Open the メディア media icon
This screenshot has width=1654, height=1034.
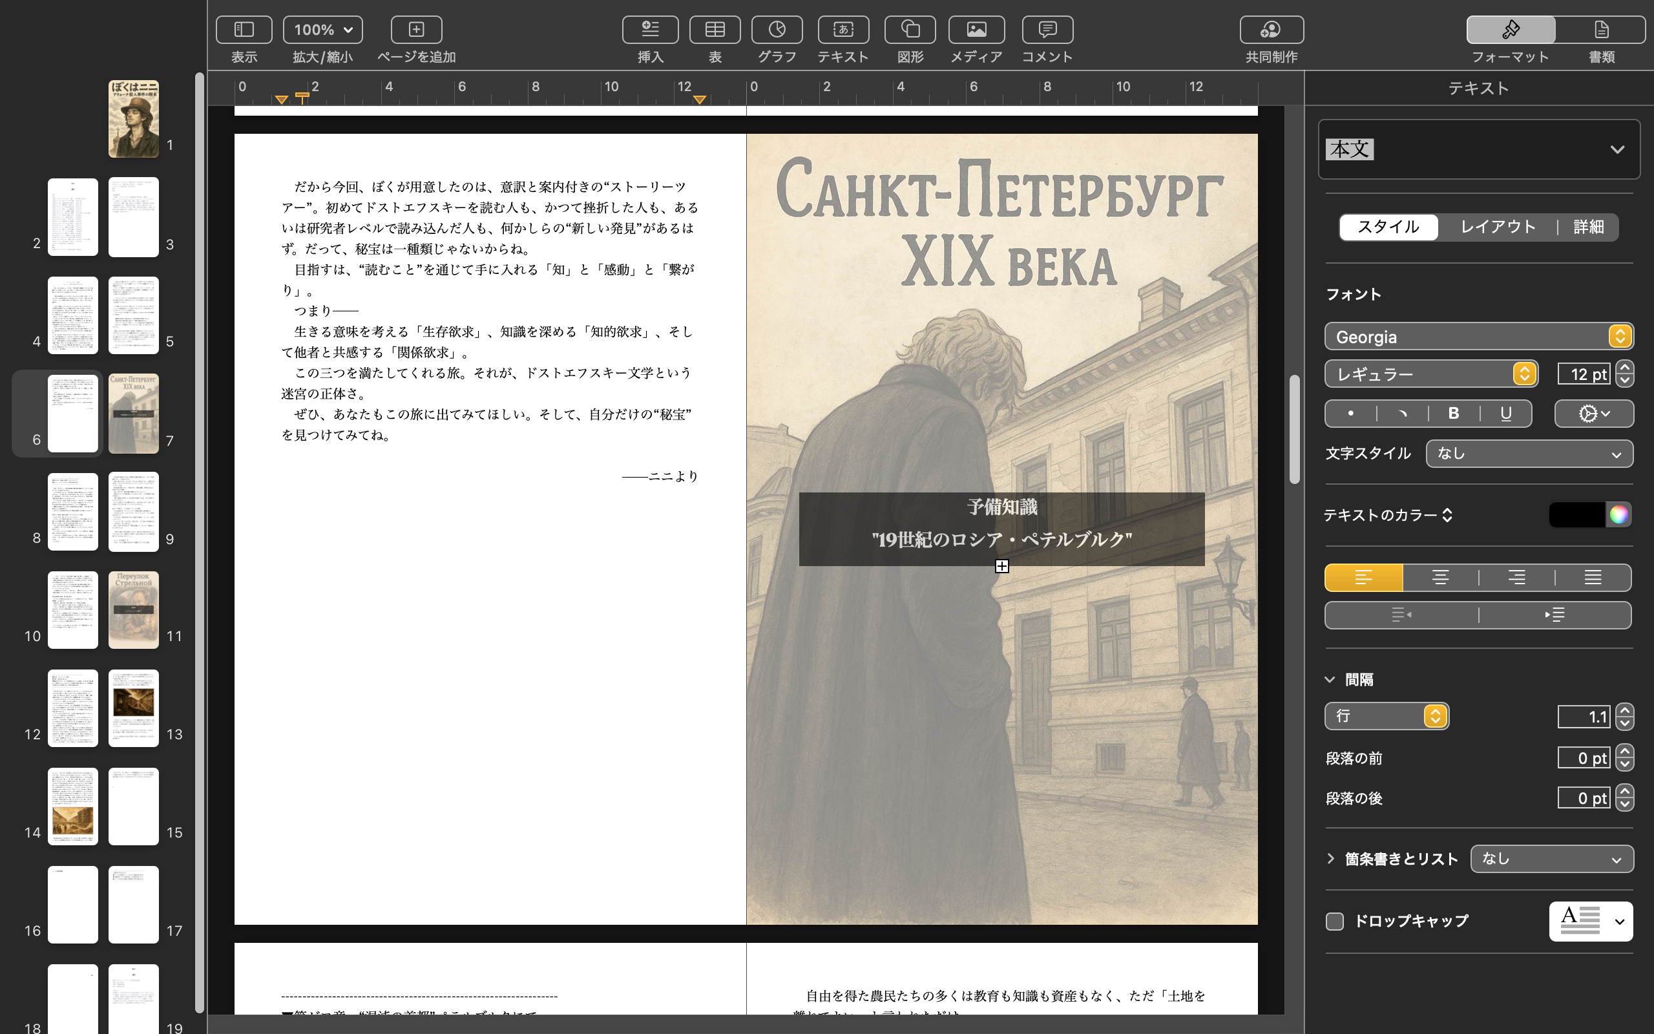pyautogui.click(x=977, y=30)
